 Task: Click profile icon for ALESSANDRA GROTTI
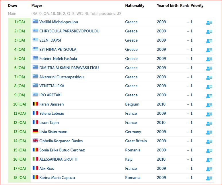209,160
